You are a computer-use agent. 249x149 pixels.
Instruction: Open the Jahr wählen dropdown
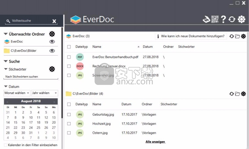[x=45, y=93]
